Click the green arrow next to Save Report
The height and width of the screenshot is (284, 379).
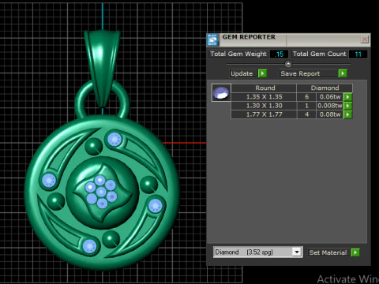pyautogui.click(x=343, y=73)
